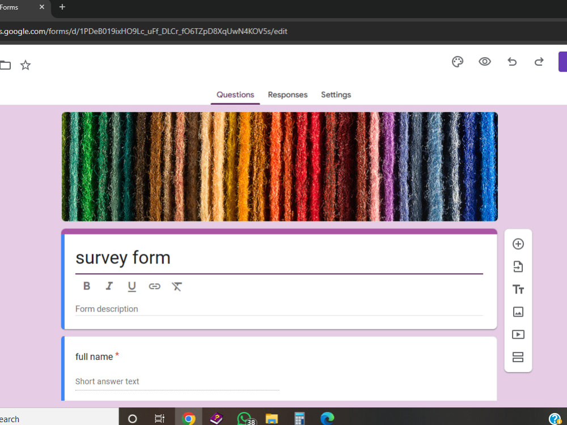Add a new question
The width and height of the screenshot is (567, 425).
(518, 244)
